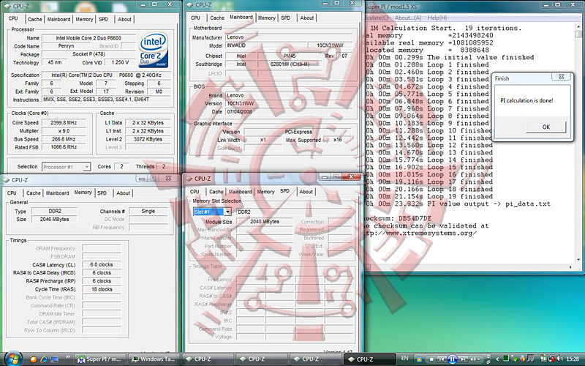The image size is (585, 366).
Task: Click the Cycle Time value 18 clocks
Action: [x=102, y=289]
